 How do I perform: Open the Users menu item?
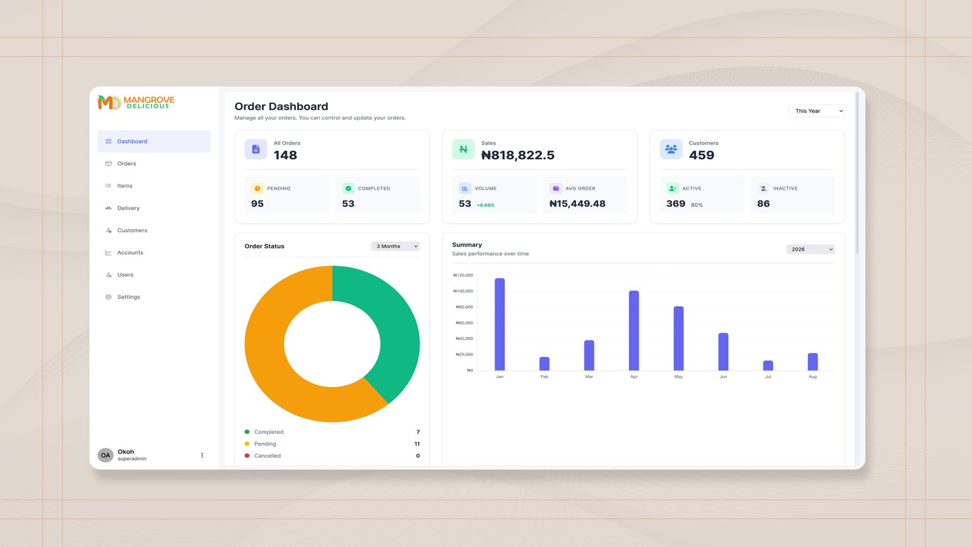(154, 275)
